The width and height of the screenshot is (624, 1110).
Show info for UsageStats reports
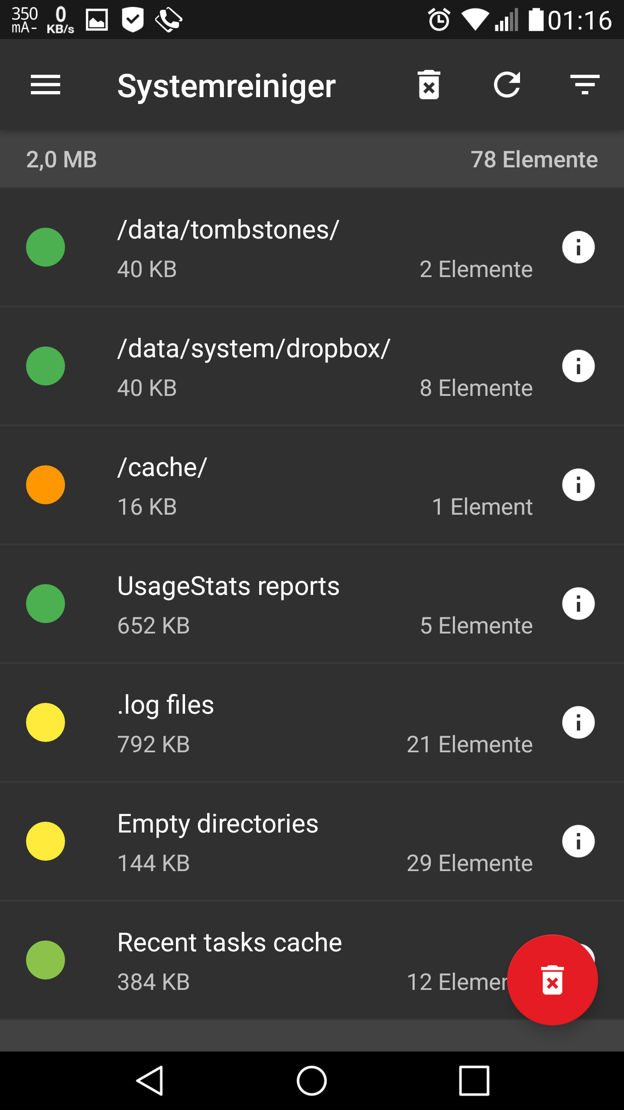point(578,604)
